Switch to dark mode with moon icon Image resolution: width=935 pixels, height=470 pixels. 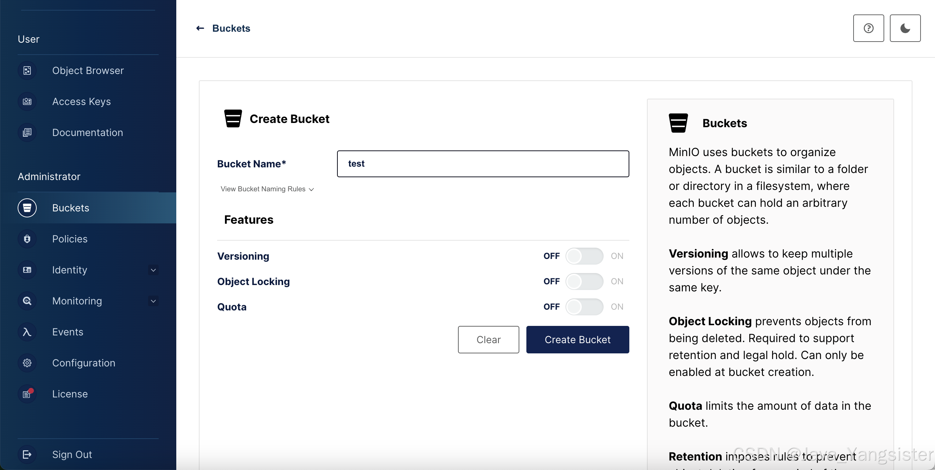905,28
